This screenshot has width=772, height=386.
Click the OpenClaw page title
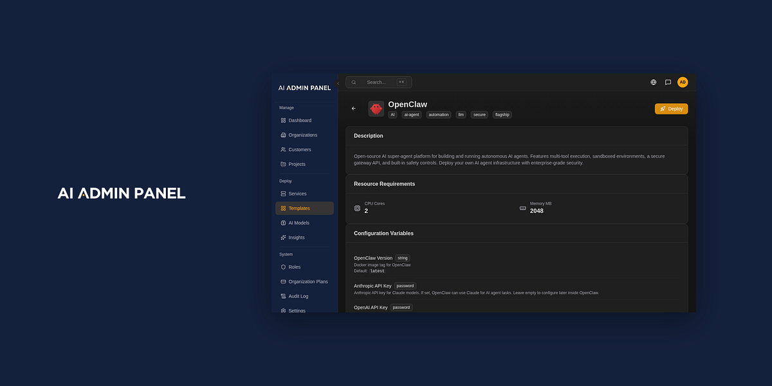[x=407, y=104]
